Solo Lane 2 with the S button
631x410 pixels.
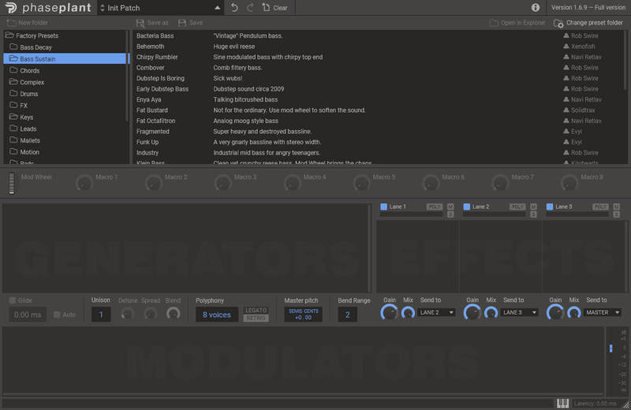(x=533, y=214)
